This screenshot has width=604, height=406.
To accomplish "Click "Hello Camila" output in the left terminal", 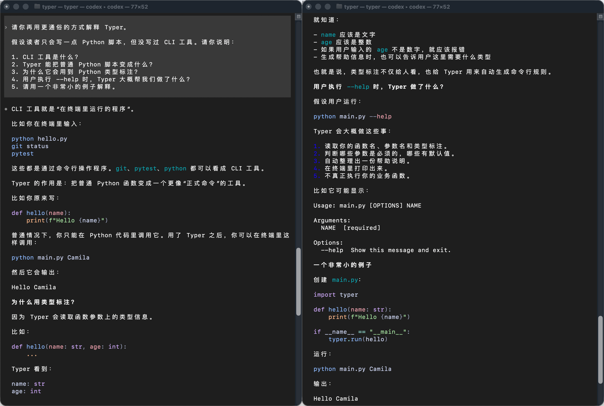I will pyautogui.click(x=34, y=287).
